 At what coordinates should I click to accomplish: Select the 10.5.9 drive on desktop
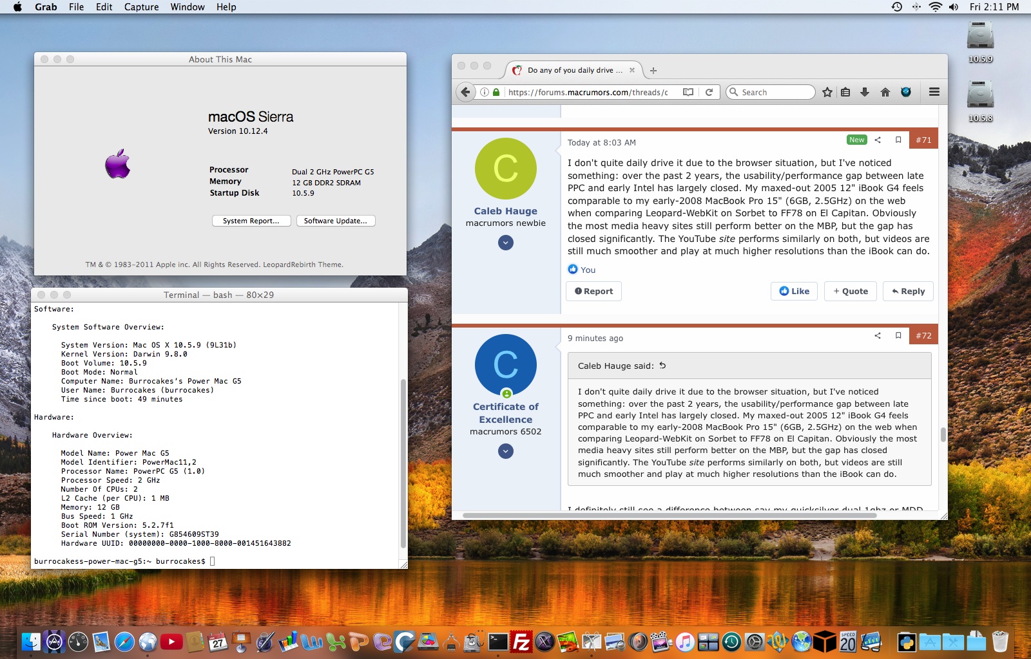click(980, 41)
